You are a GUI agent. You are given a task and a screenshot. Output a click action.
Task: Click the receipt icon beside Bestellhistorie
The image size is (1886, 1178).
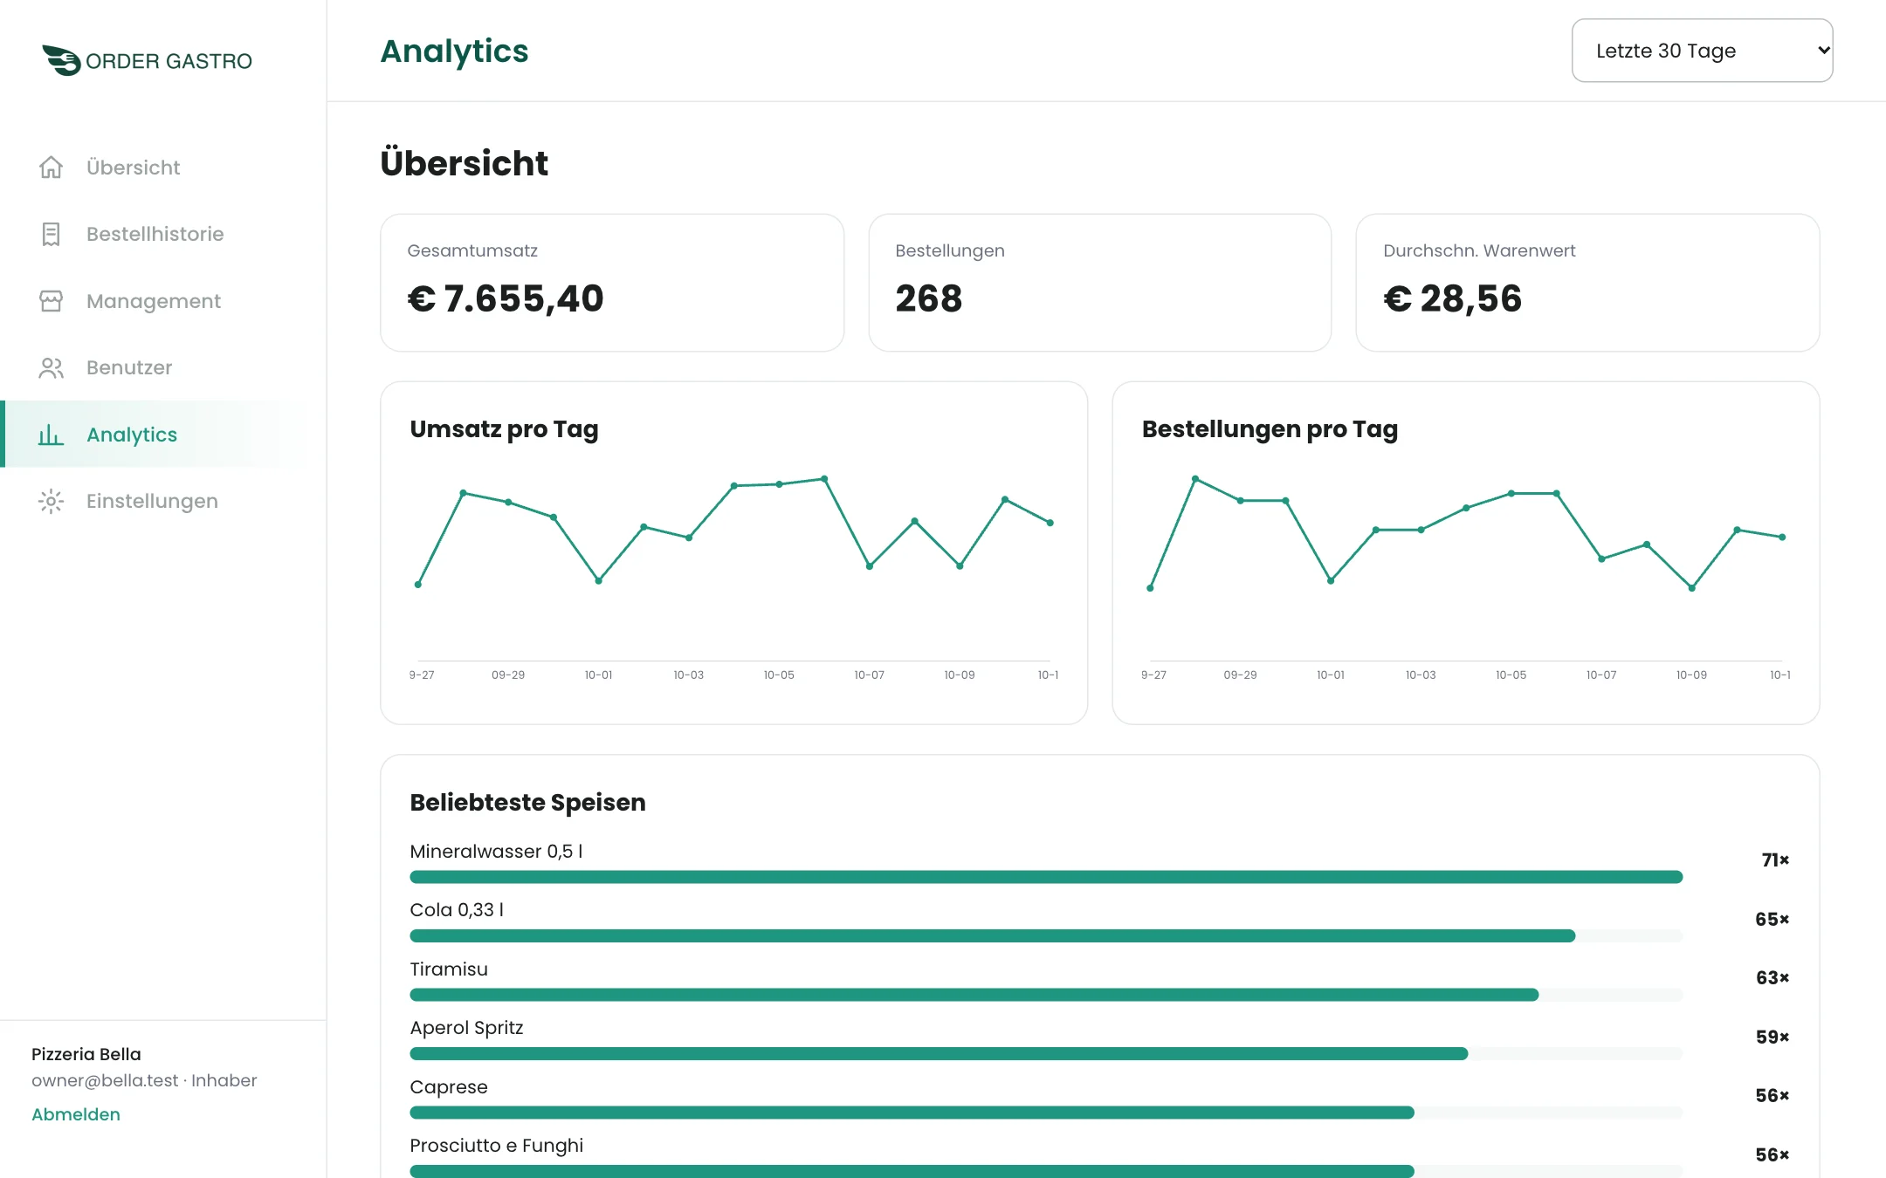(52, 234)
